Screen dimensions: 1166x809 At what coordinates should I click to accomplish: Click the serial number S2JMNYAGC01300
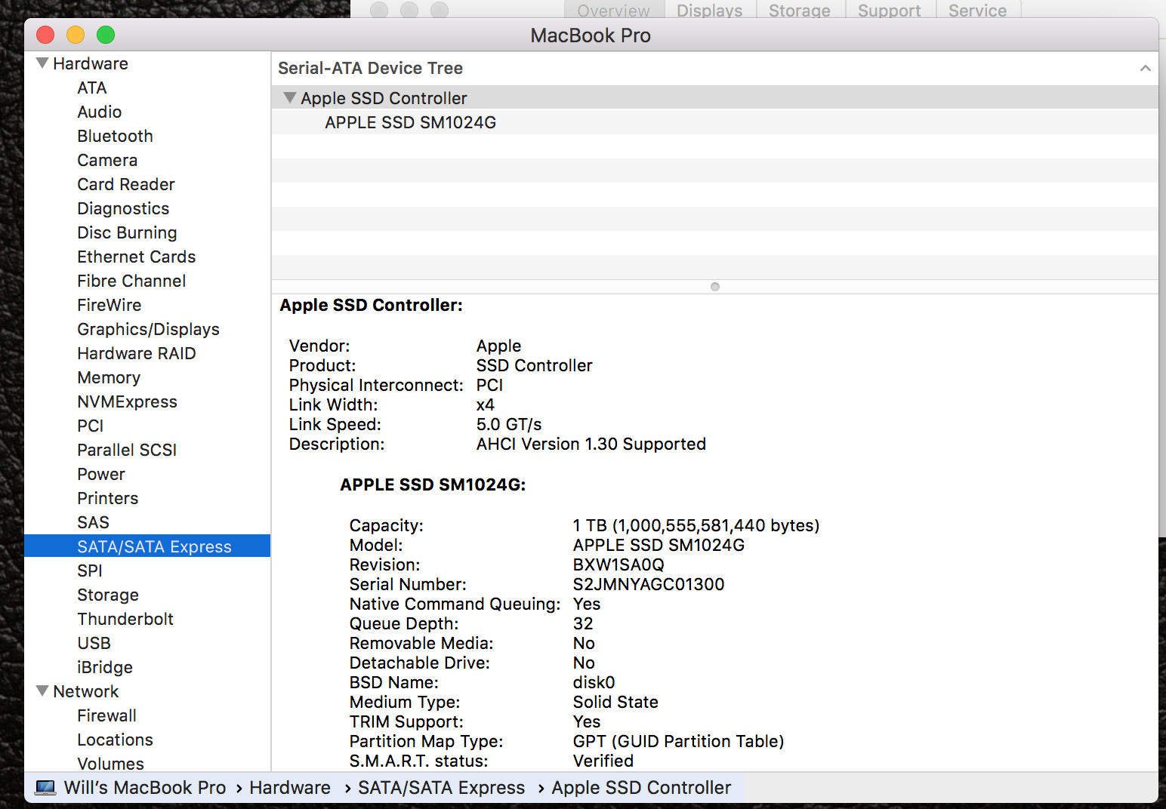(x=649, y=584)
